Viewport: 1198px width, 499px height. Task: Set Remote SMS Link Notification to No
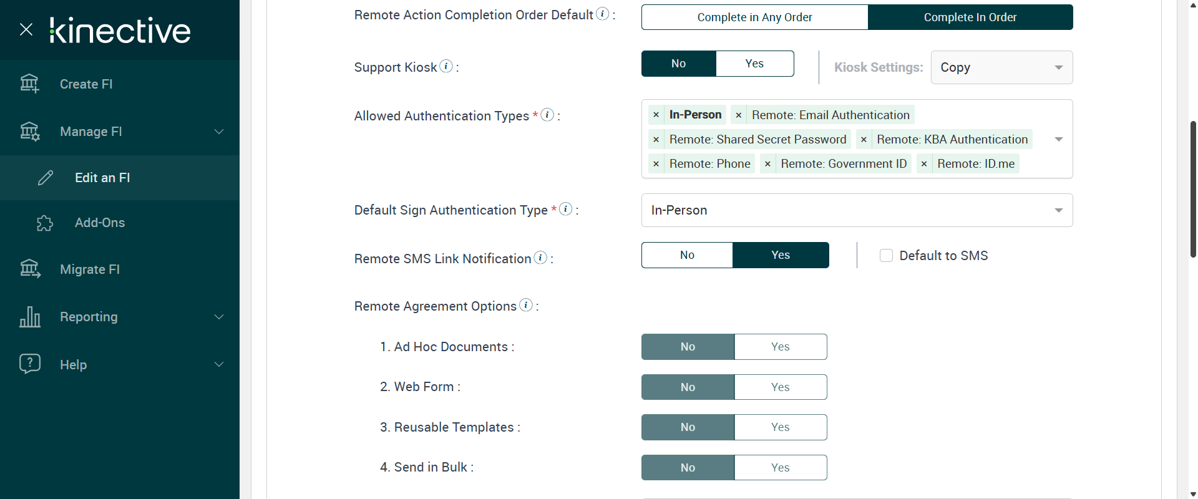pos(687,255)
